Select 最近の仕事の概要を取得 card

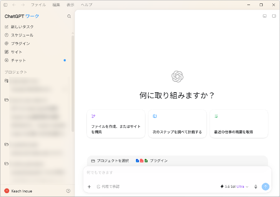point(239,124)
